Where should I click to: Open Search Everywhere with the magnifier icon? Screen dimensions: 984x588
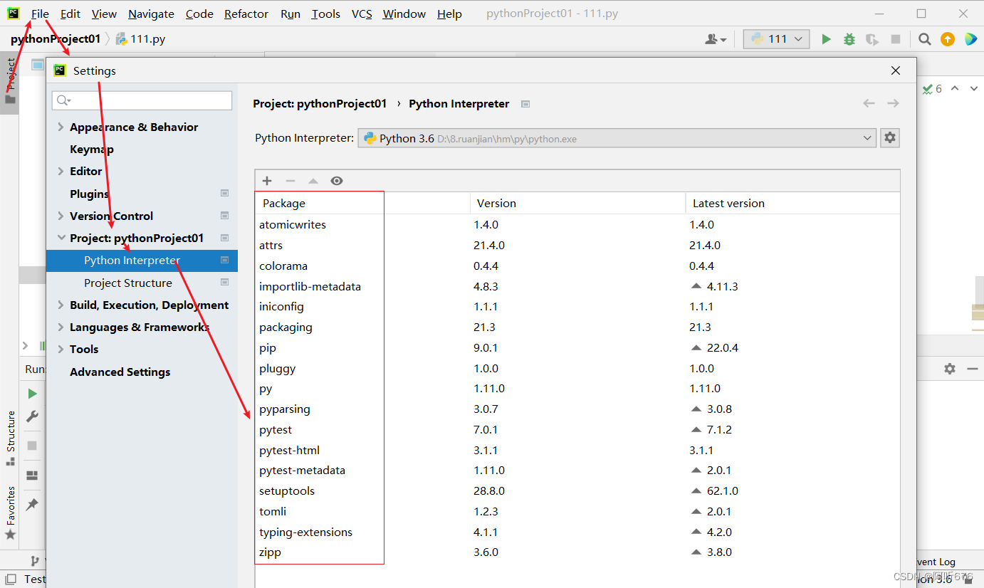pos(924,39)
